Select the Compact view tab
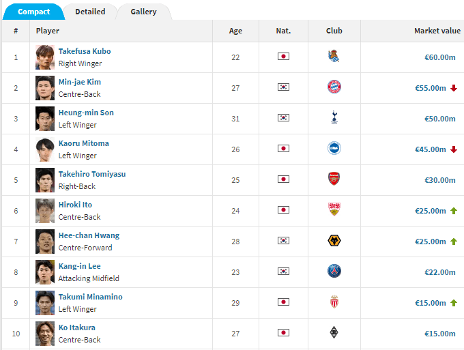 pos(33,12)
